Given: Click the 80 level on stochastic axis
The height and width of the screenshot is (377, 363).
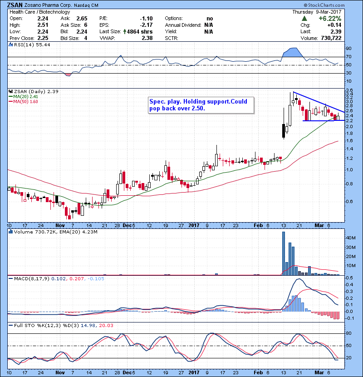Looking at the screenshot, I should (348, 333).
